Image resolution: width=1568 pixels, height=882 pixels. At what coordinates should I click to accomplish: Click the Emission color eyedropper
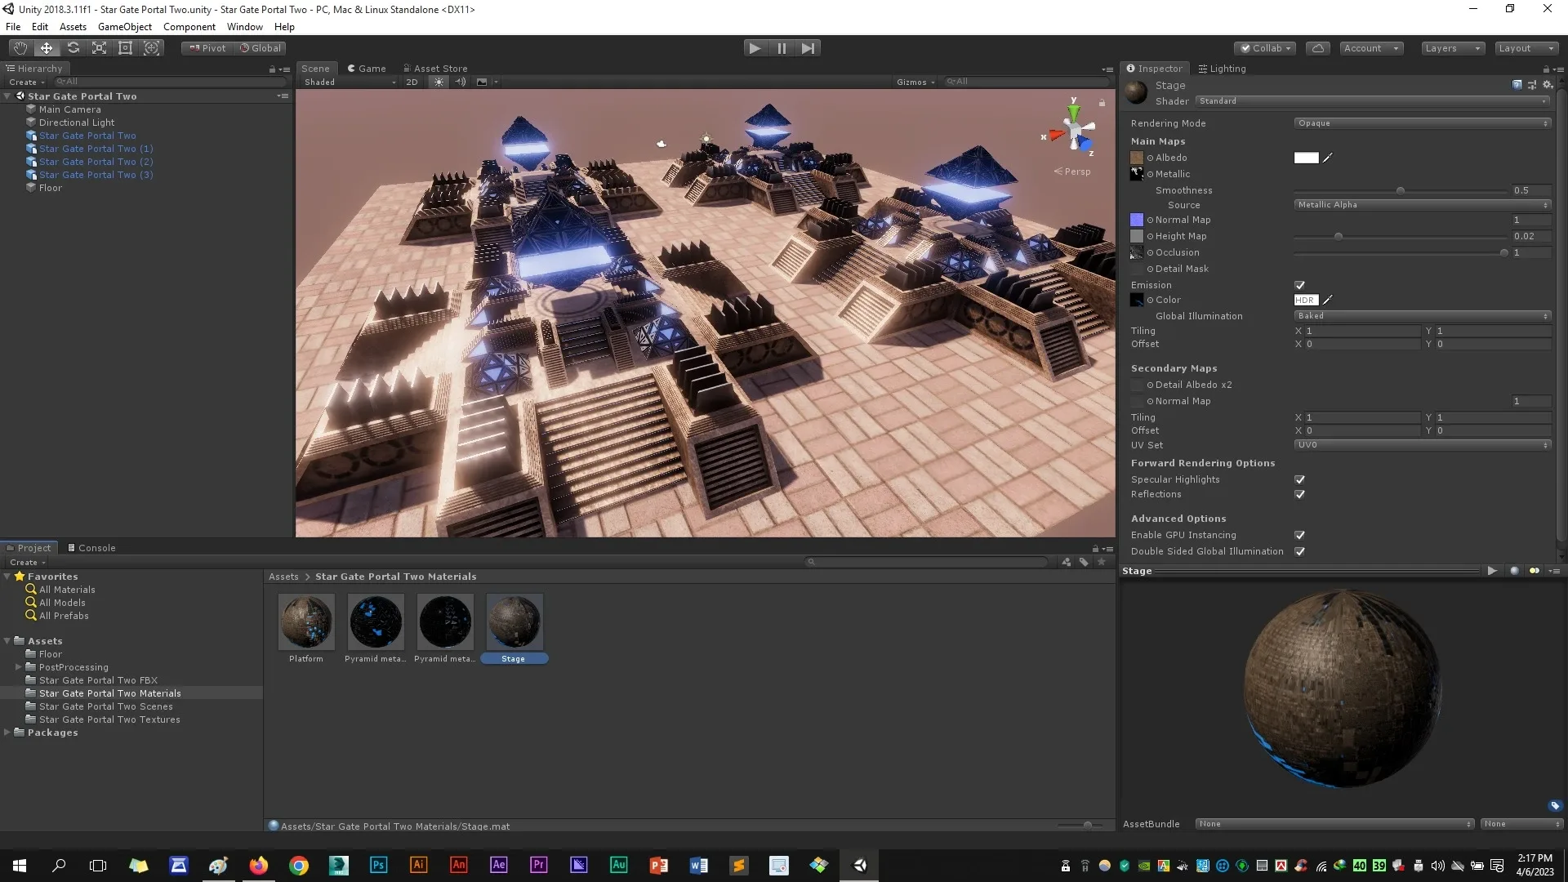pos(1327,300)
